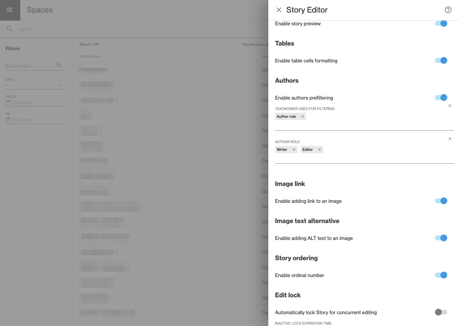Clear all Author role values
Viewport: 459px width, 326px height.
click(450, 139)
